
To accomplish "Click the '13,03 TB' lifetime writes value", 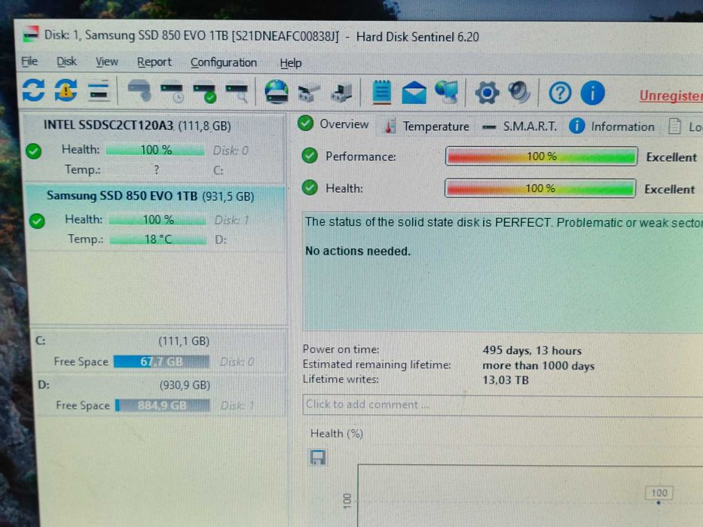I will coord(506,380).
